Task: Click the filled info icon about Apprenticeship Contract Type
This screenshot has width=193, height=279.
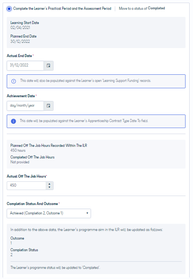Action: click(x=13, y=121)
